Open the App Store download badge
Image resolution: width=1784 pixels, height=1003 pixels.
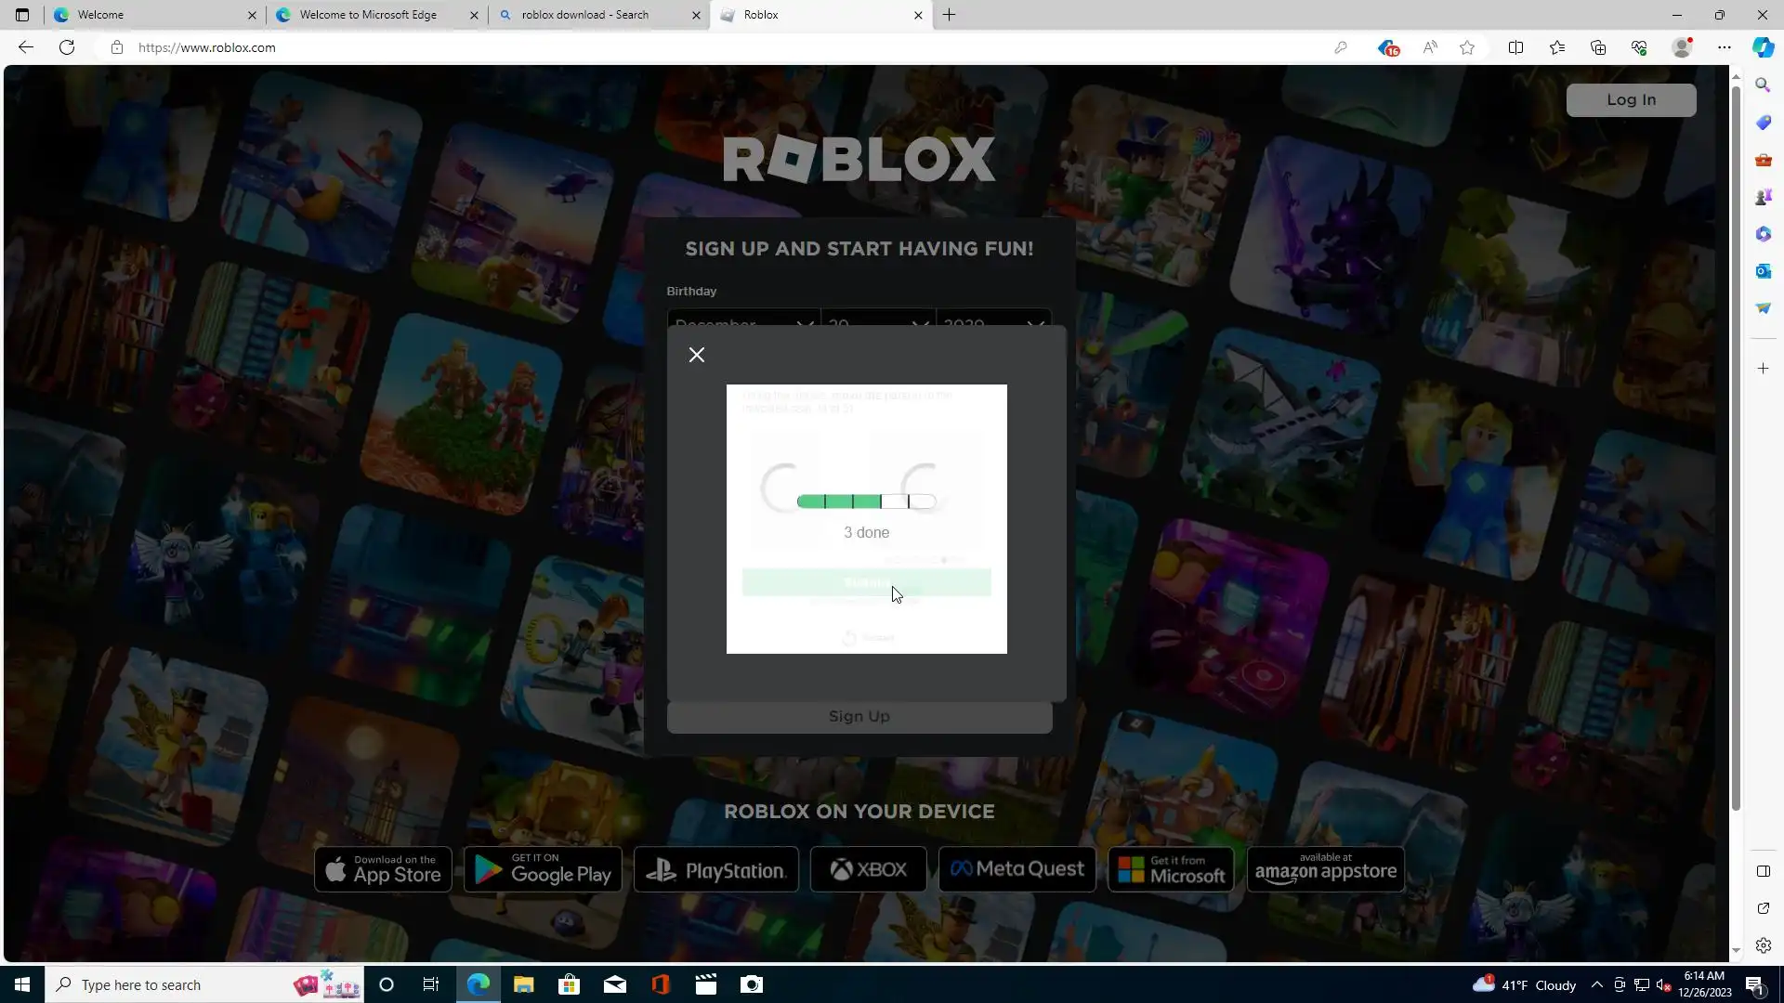383,869
